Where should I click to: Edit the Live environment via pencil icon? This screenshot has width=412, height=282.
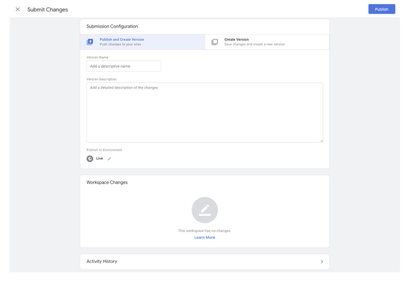[110, 159]
